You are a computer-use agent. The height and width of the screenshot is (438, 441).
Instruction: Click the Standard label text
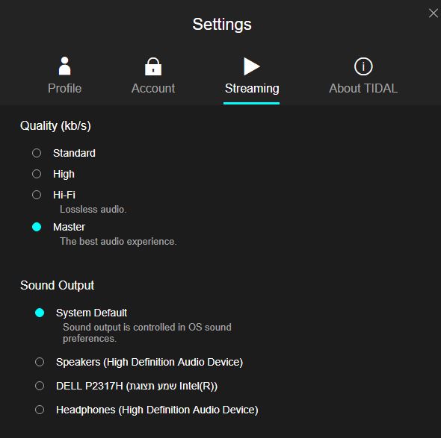pos(74,153)
